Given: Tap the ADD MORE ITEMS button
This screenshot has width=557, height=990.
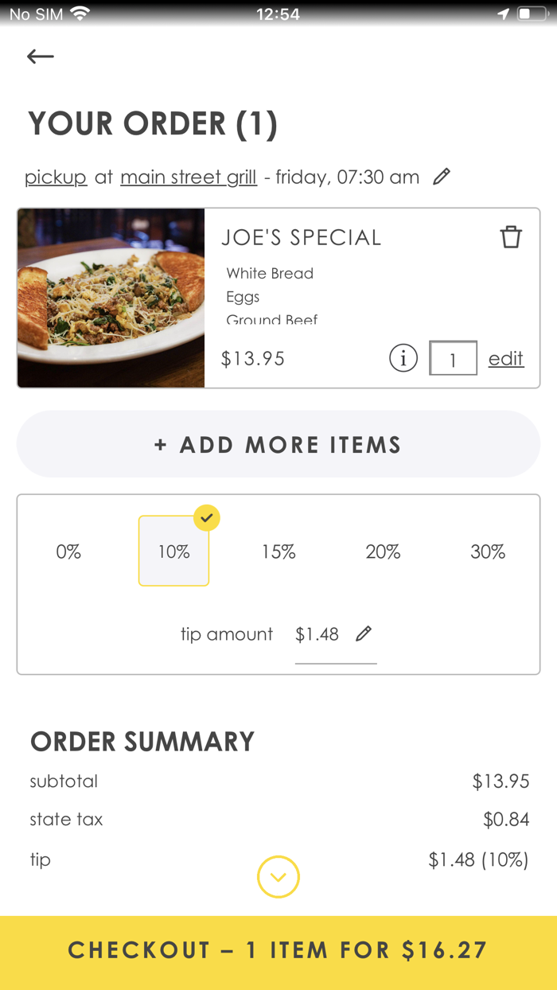Looking at the screenshot, I should [278, 444].
